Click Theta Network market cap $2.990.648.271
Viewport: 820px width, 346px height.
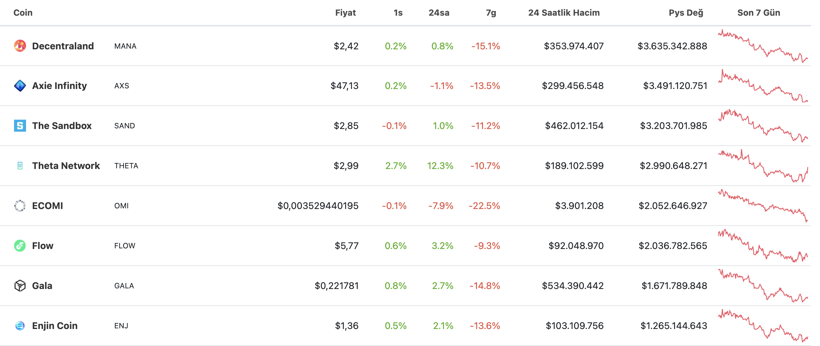[674, 166]
